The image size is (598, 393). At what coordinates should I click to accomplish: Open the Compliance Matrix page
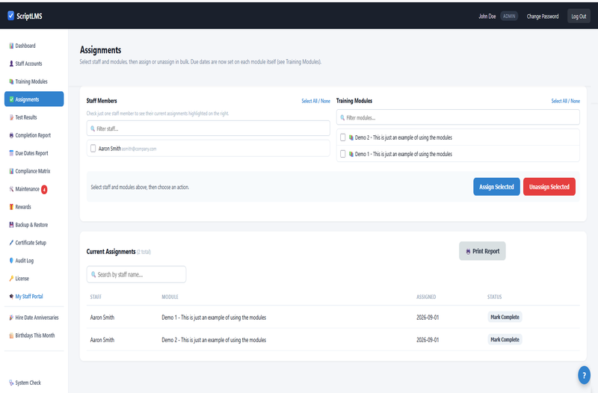tap(34, 171)
